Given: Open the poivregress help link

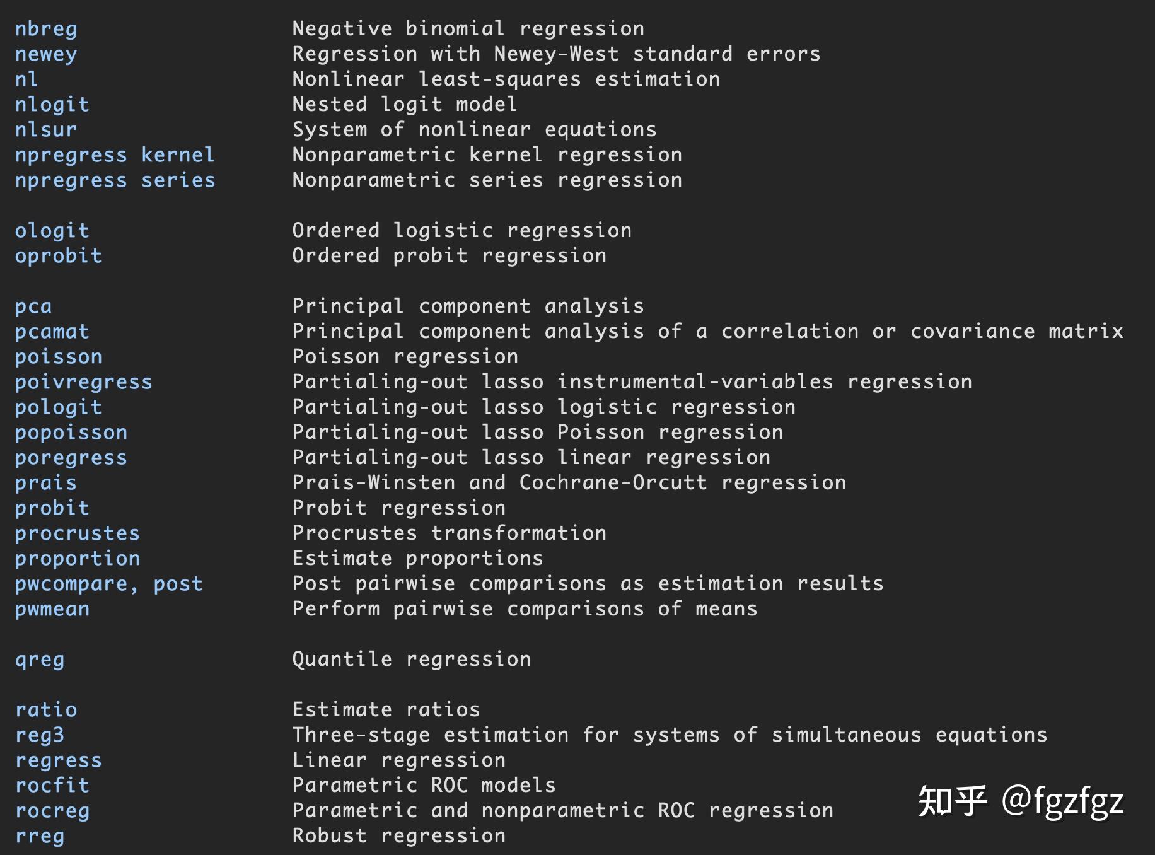Looking at the screenshot, I should tap(84, 382).
